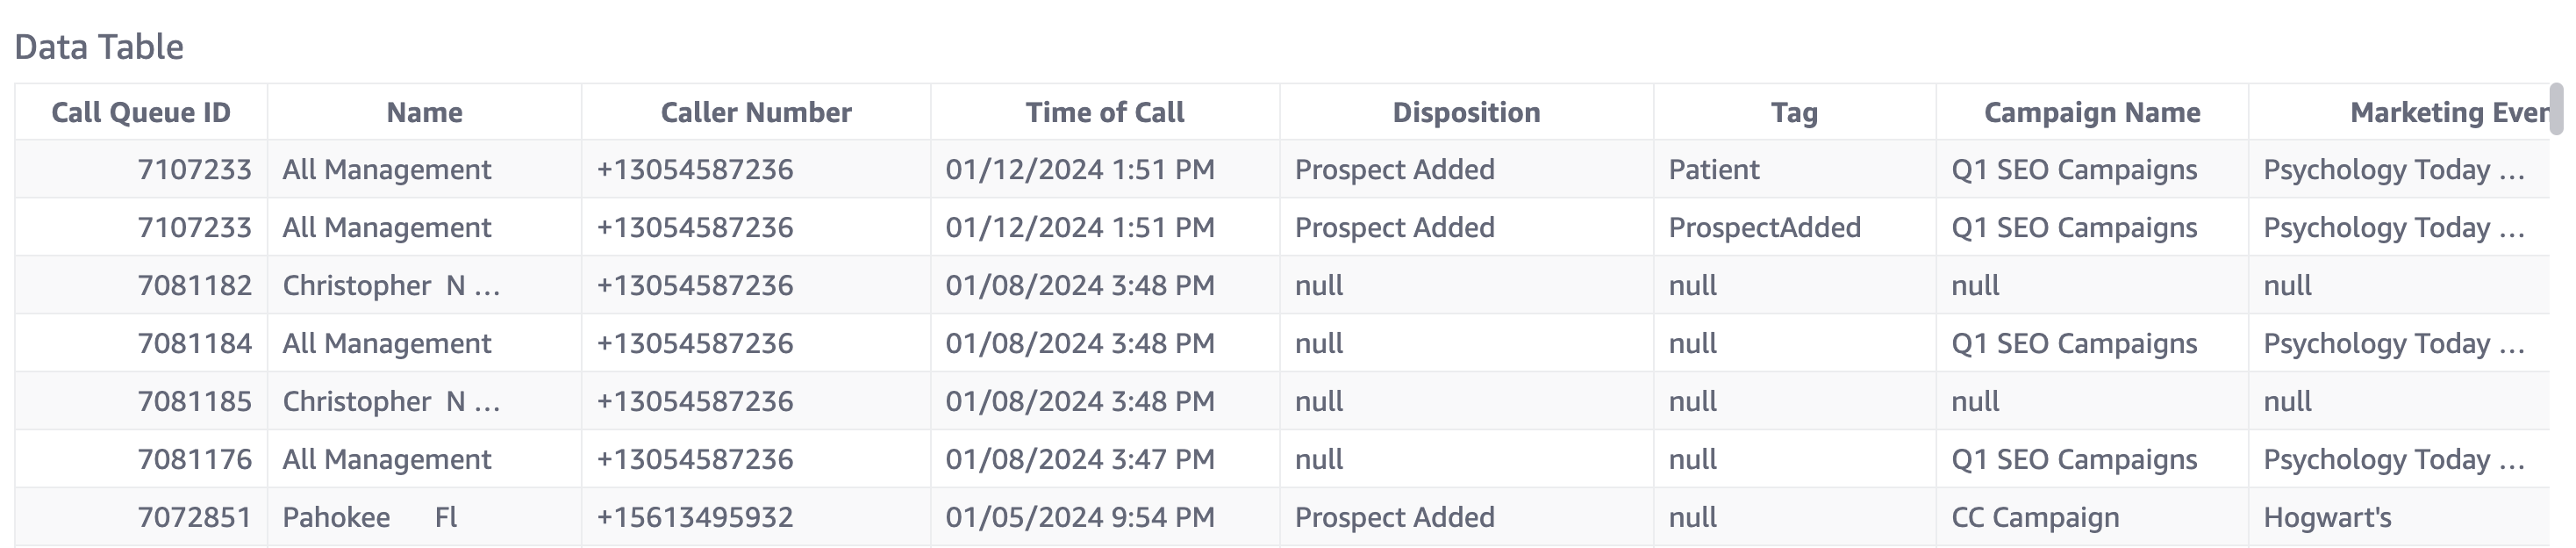Image resolution: width=2576 pixels, height=548 pixels.
Task: Click the Hogwart's marketing event cell
Action: 2327,518
